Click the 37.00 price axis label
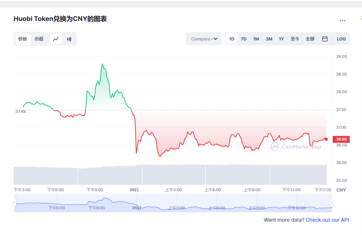 tap(341, 127)
